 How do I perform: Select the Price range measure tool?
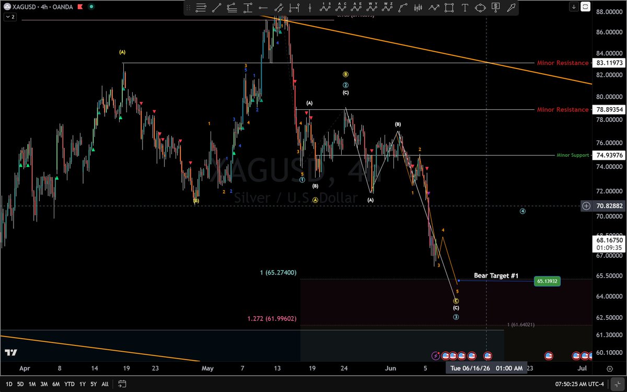(x=248, y=7)
